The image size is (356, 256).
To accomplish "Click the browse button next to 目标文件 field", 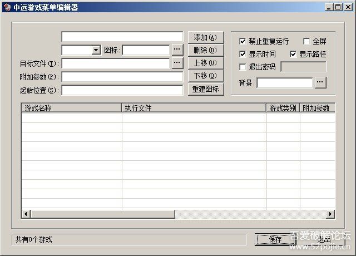I will (177, 63).
